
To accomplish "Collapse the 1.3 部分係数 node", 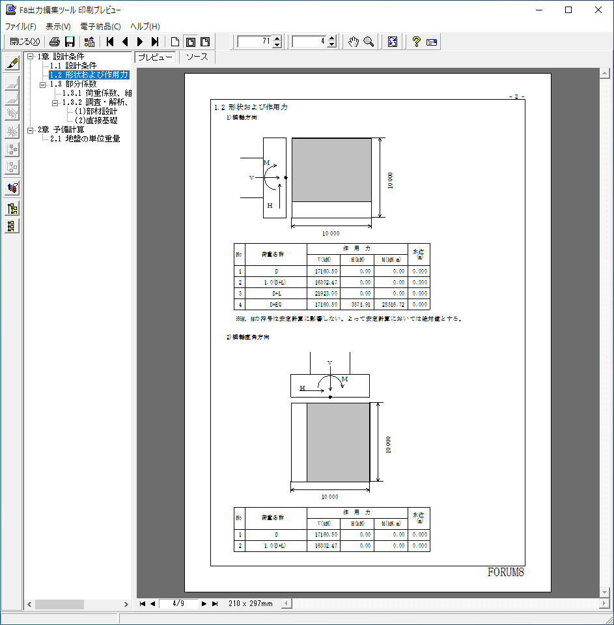I will (x=42, y=85).
